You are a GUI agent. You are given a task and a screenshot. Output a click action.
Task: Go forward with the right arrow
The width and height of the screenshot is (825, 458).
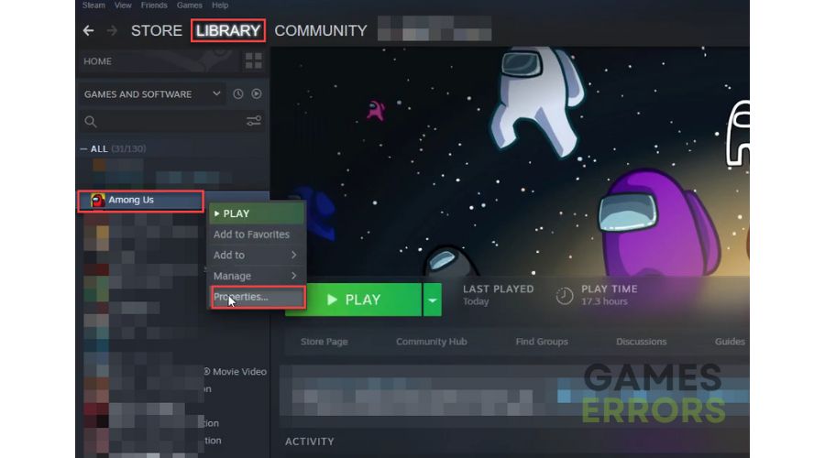click(x=112, y=31)
